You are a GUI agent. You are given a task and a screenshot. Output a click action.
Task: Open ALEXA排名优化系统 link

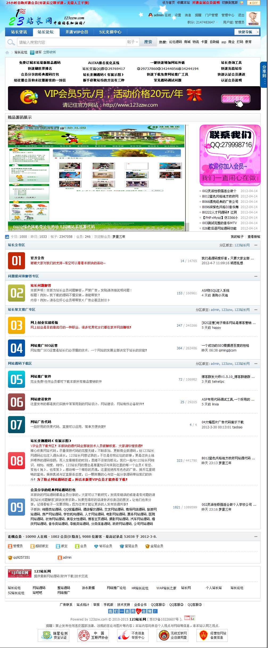(104, 63)
